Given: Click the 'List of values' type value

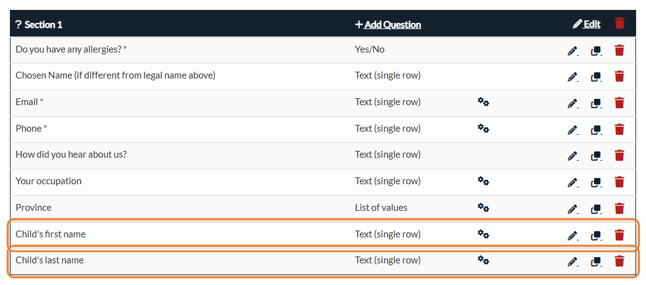Looking at the screenshot, I should [381, 208].
